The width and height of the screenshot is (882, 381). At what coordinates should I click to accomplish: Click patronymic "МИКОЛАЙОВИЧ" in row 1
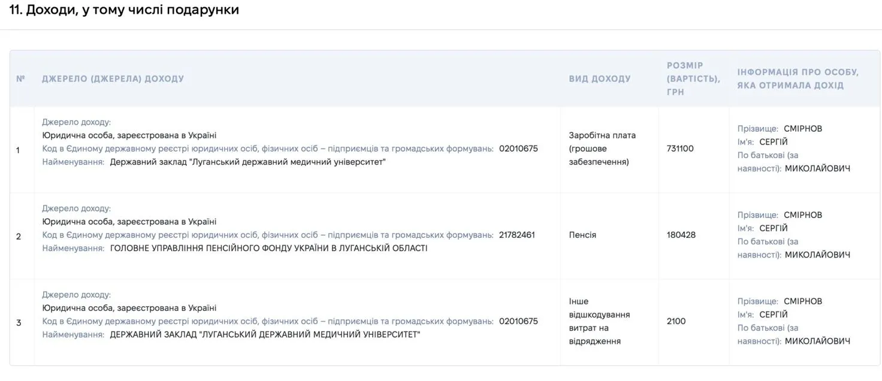coord(817,168)
